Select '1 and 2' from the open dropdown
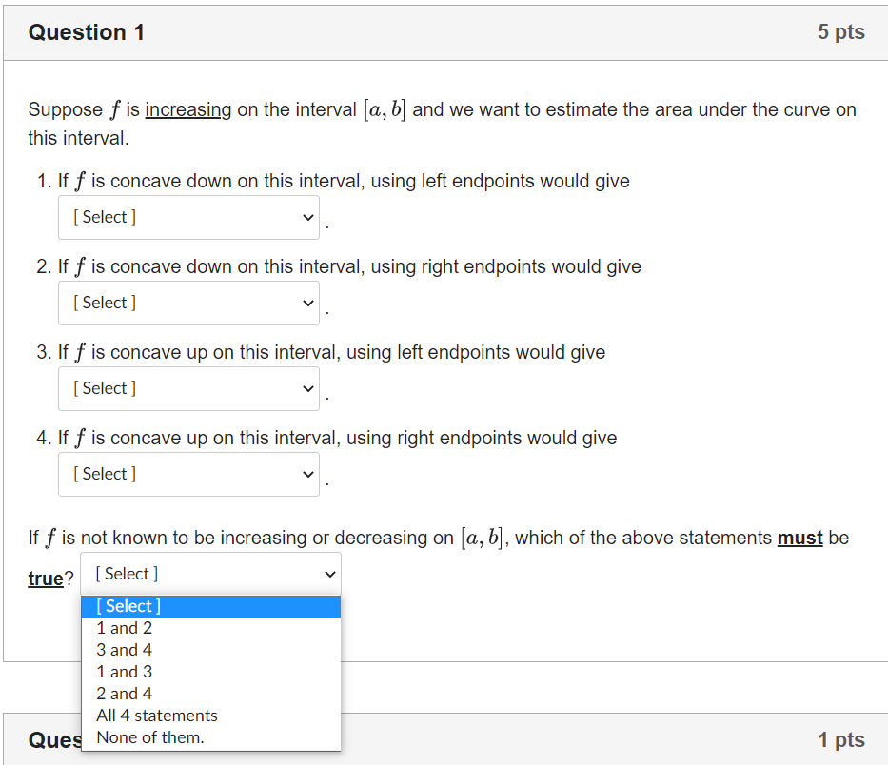This screenshot has width=888, height=765. (125, 628)
